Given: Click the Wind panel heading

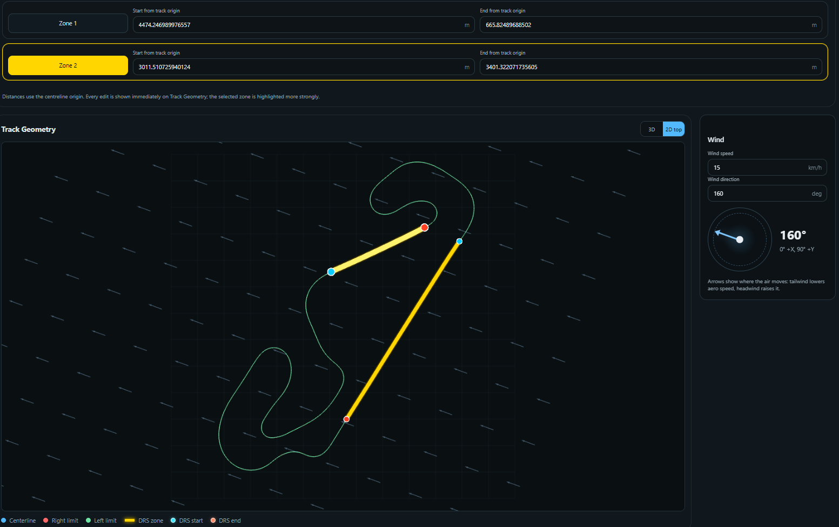Looking at the screenshot, I should 716,139.
